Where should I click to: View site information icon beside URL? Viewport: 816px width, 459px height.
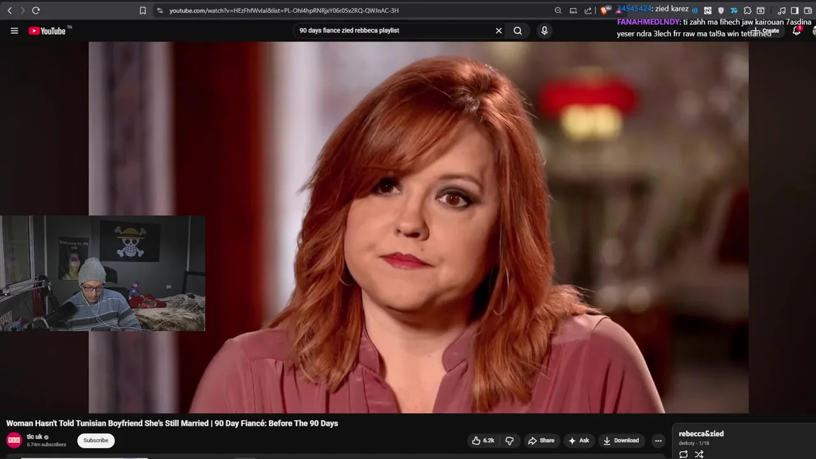pyautogui.click(x=159, y=11)
